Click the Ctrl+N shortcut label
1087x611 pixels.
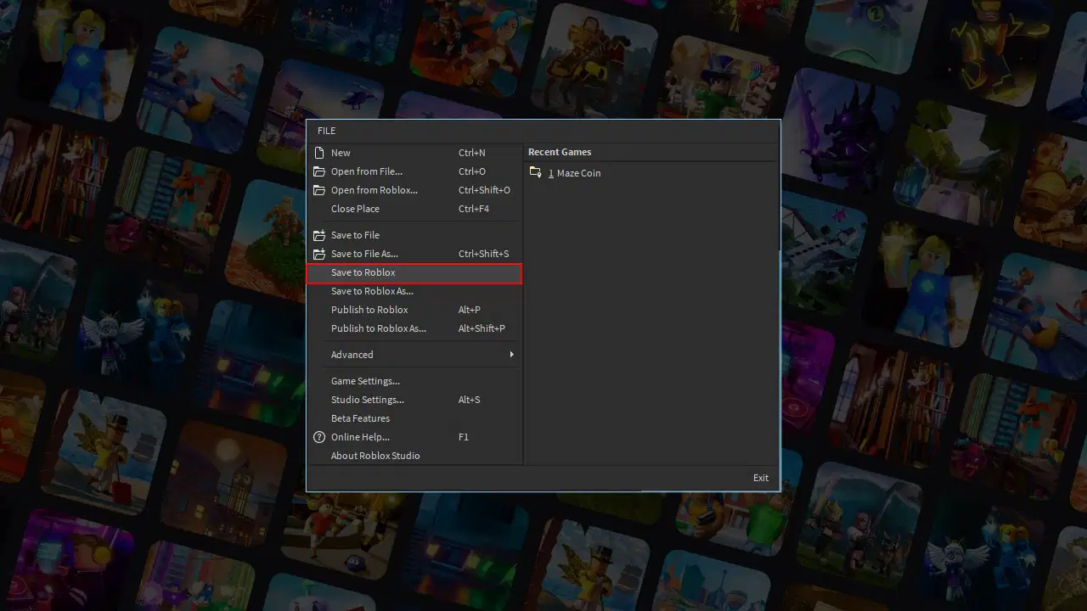tap(472, 153)
